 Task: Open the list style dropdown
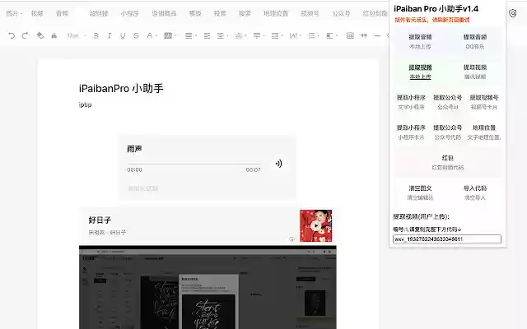pyautogui.click(x=313, y=35)
